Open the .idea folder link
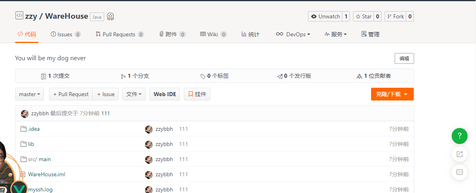476x193 pixels. coord(34,129)
